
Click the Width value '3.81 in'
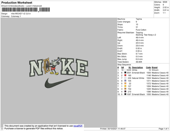point(165,10)
